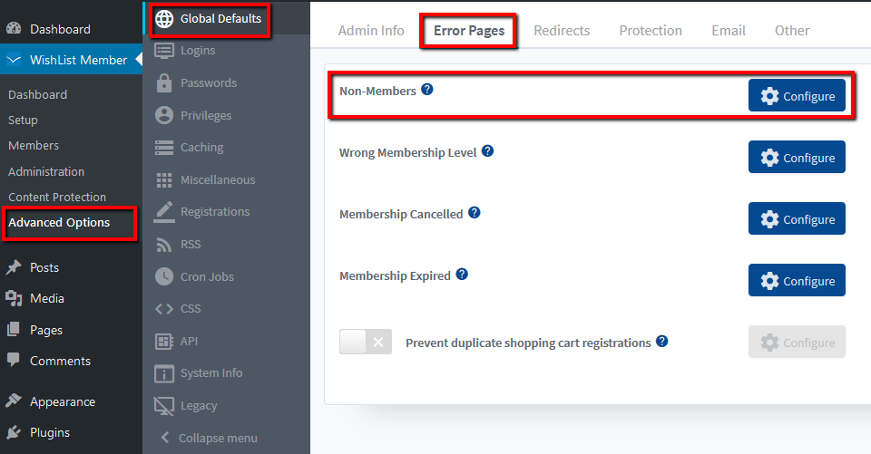
Task: Click the Appearance paintbrush icon
Action: [x=14, y=401]
